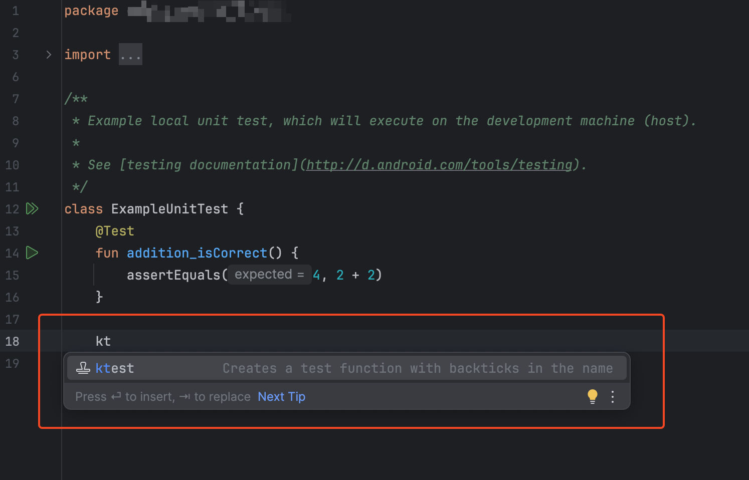Click the addition_isCorrect function name
This screenshot has height=480, width=749.
(x=197, y=253)
